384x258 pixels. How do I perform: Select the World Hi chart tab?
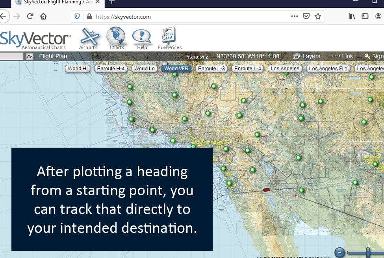pos(78,69)
